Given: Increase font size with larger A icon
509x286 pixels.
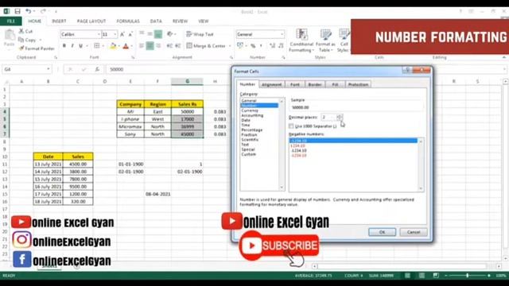Looking at the screenshot, I should pos(122,34).
